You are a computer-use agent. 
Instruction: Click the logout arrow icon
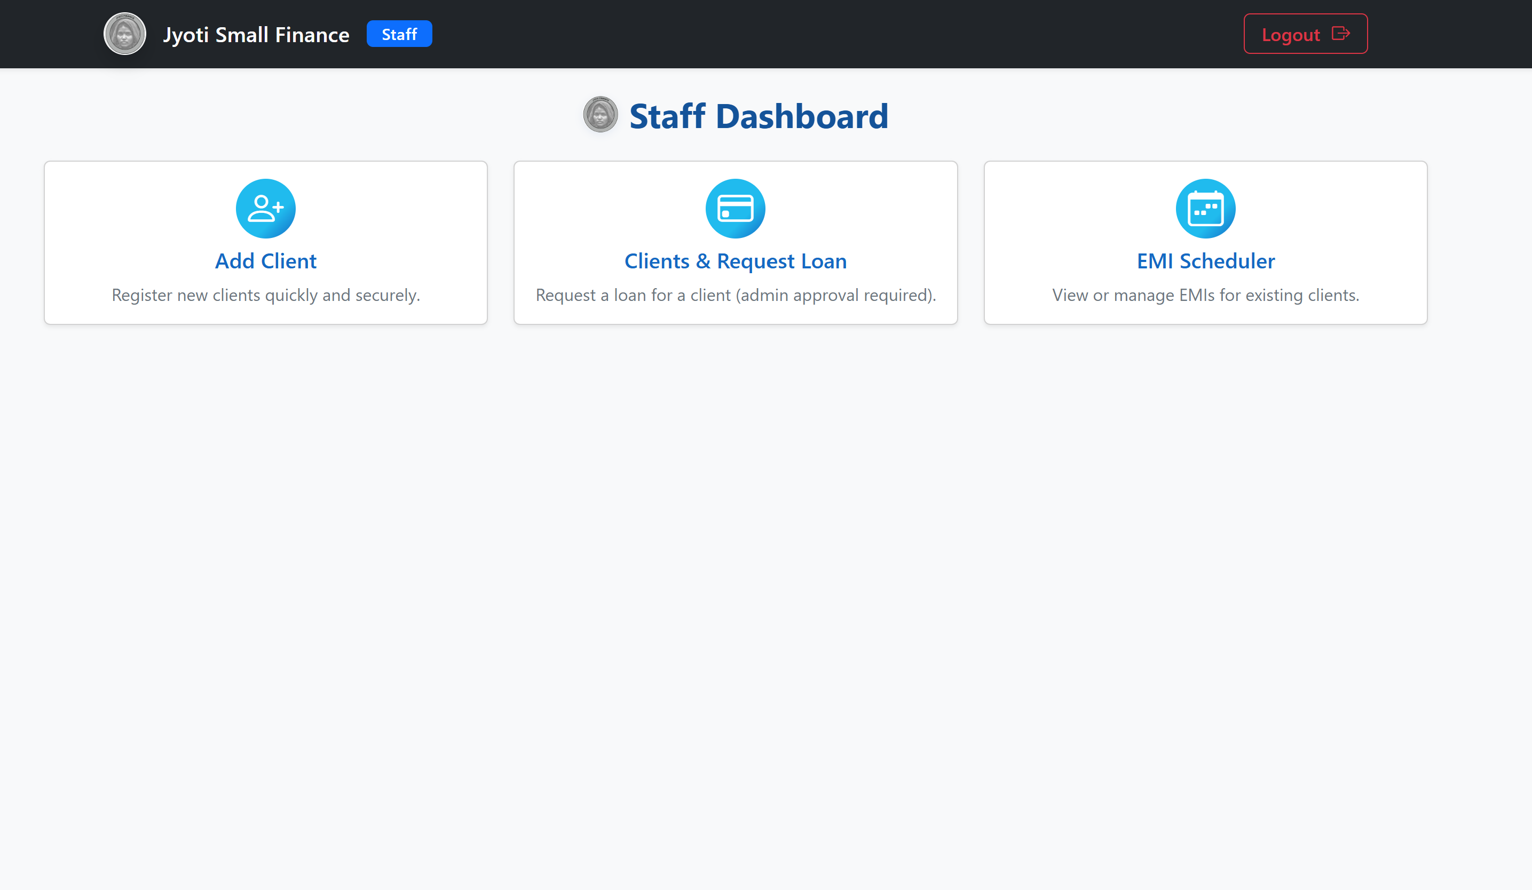(x=1340, y=34)
